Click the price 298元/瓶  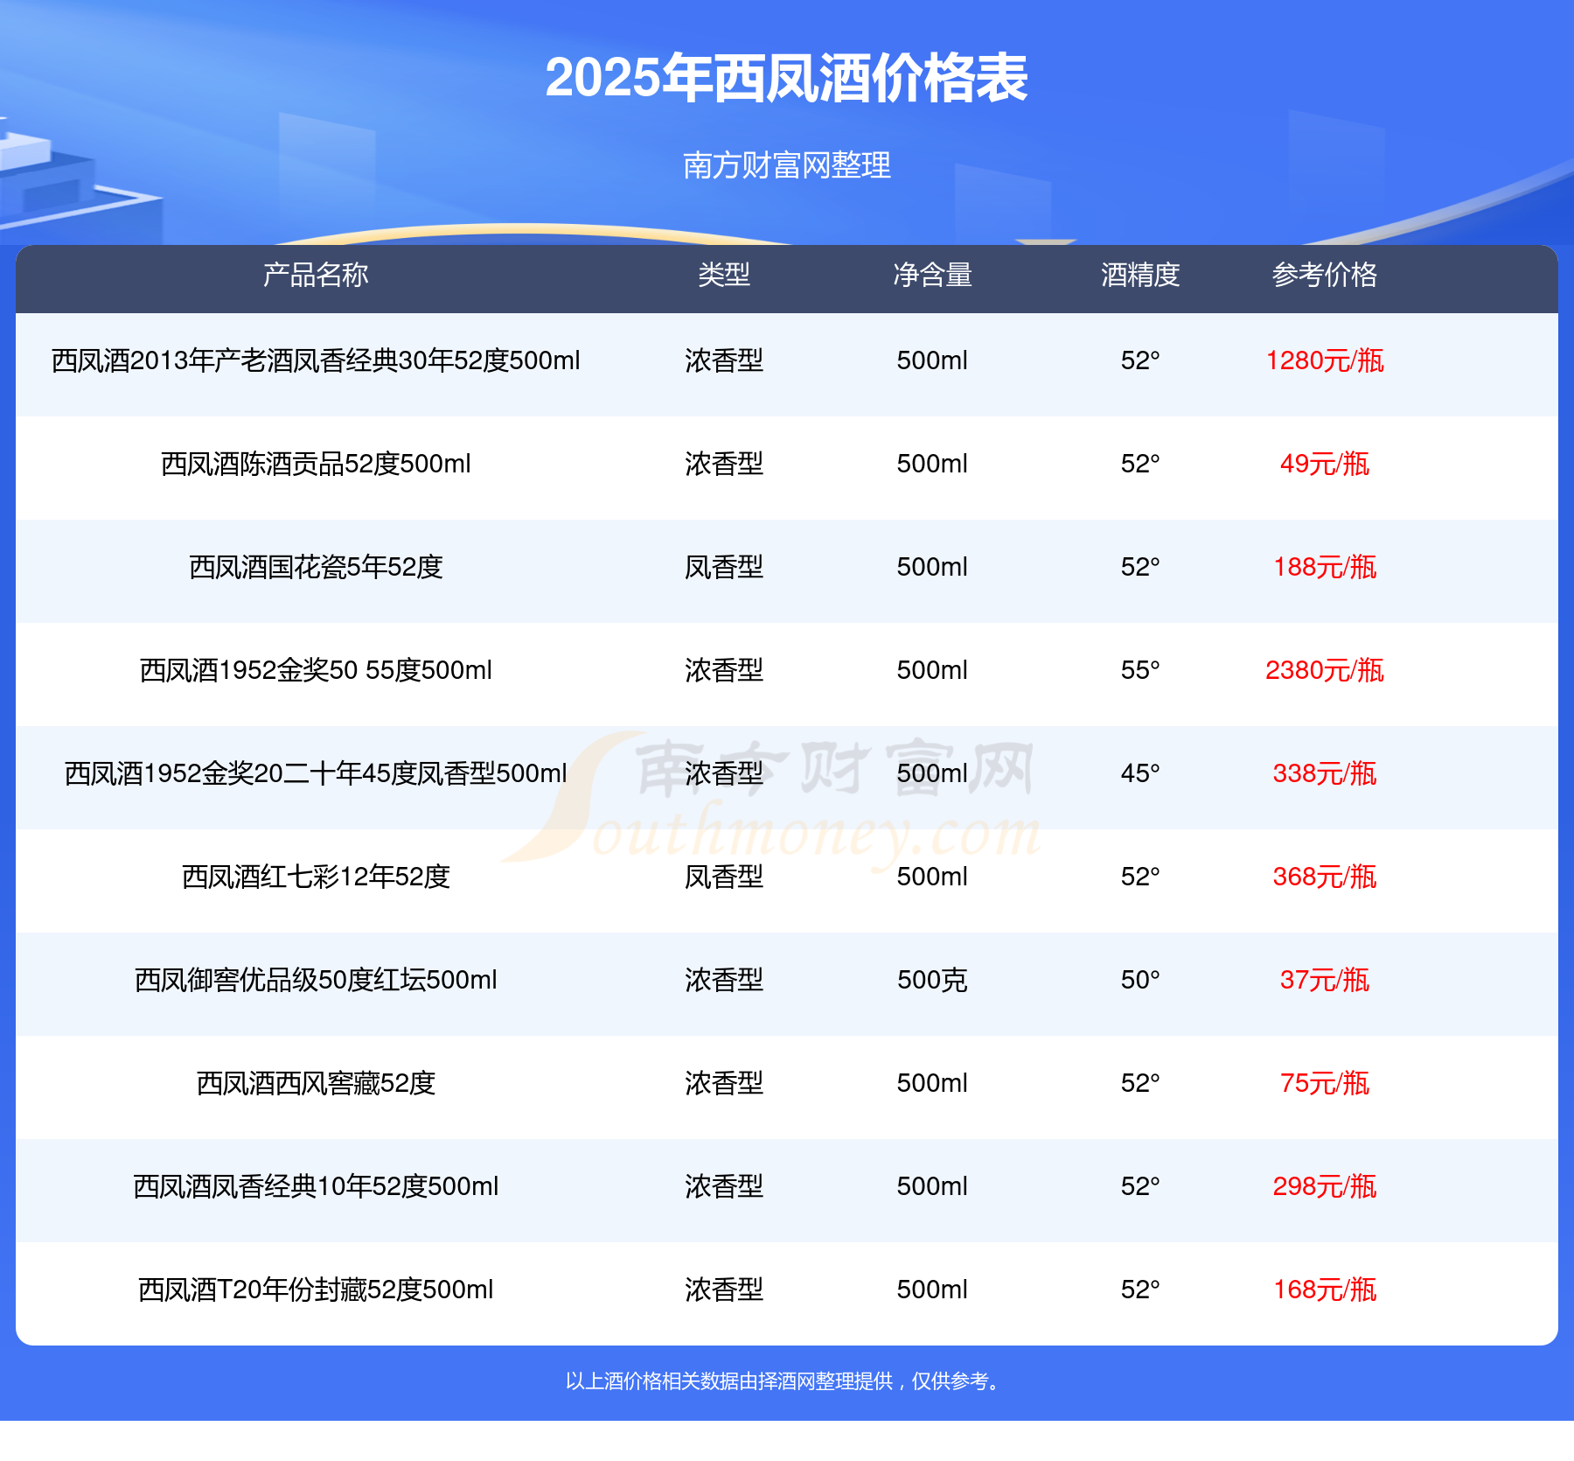(x=1325, y=1186)
